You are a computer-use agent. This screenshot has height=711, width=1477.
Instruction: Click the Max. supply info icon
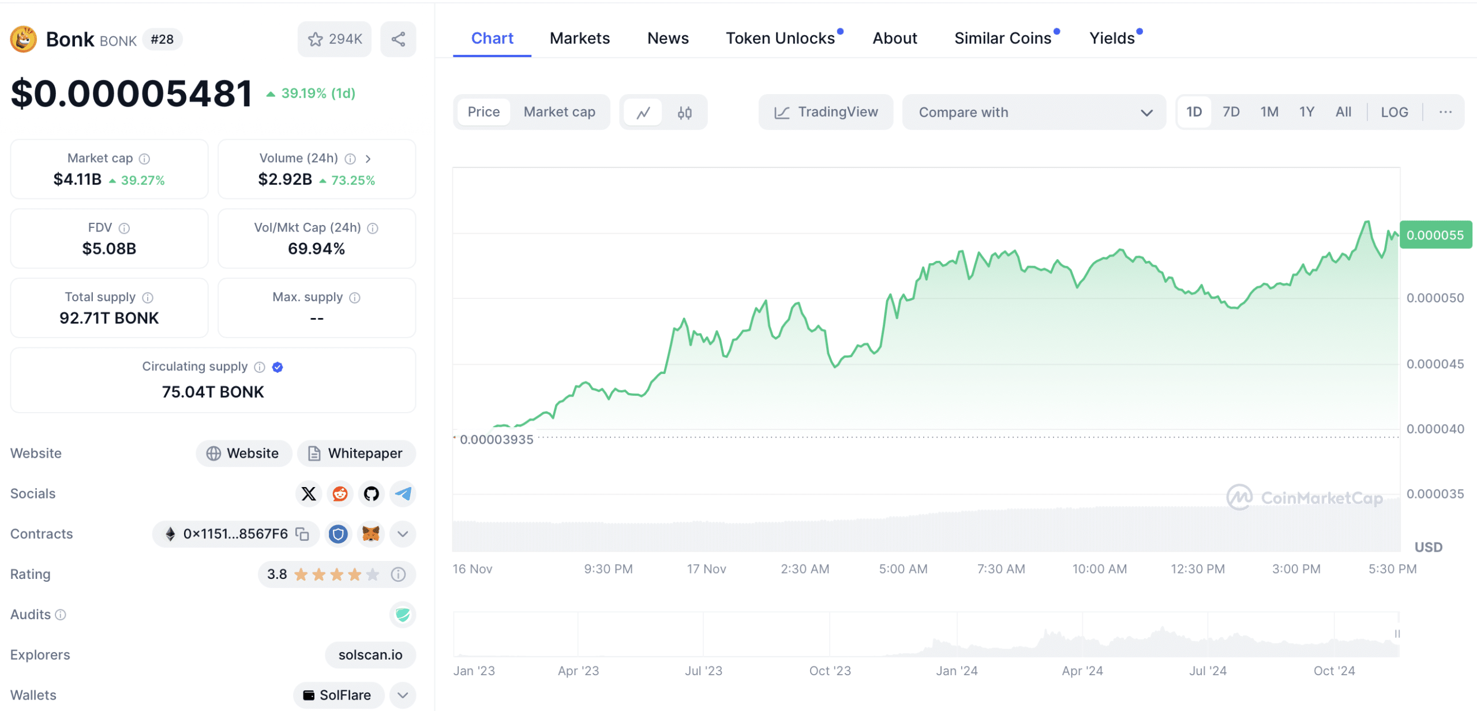(355, 298)
